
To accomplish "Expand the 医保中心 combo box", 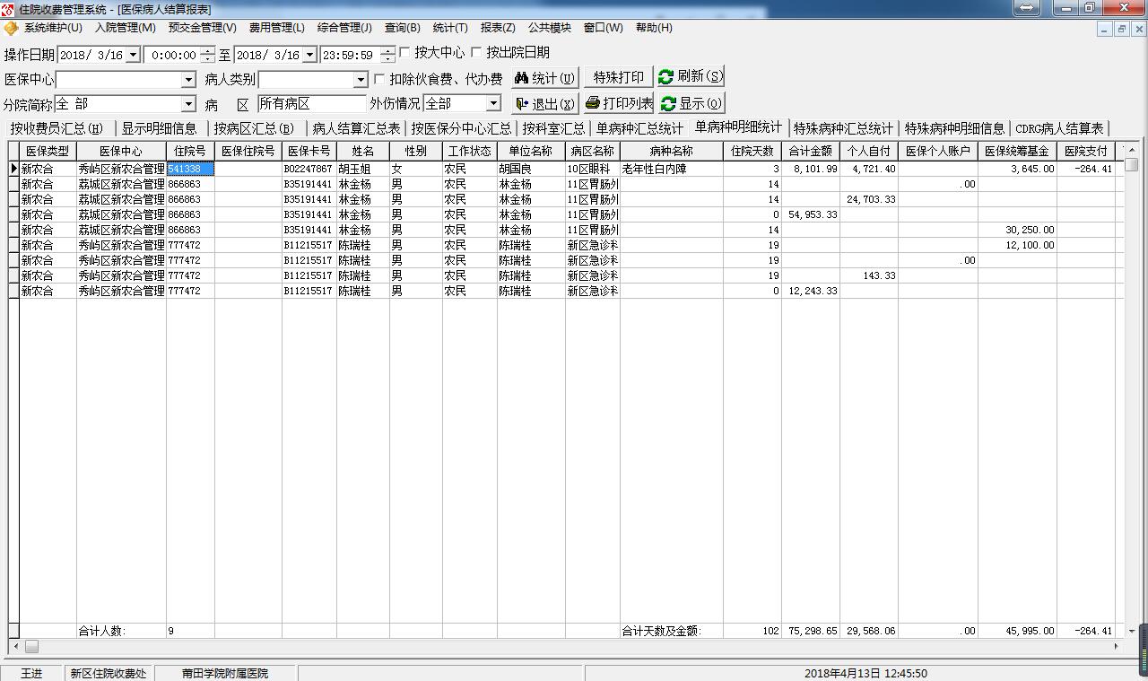I will (x=188, y=80).
